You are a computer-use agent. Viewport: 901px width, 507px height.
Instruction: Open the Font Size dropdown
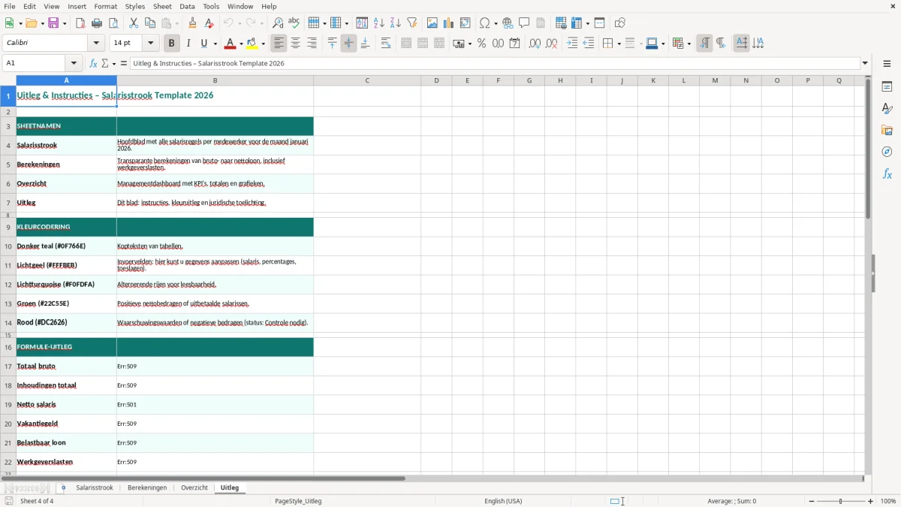(151, 44)
